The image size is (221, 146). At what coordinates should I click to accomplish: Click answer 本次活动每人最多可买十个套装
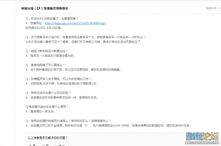84,42
